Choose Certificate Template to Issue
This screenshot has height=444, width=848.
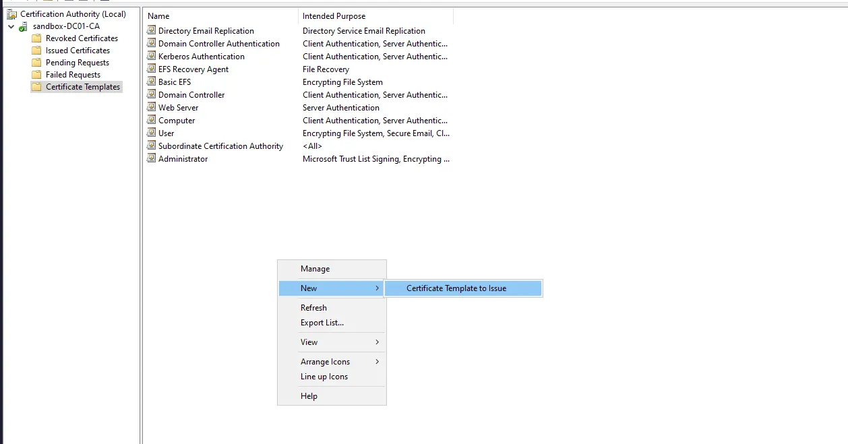tap(456, 288)
